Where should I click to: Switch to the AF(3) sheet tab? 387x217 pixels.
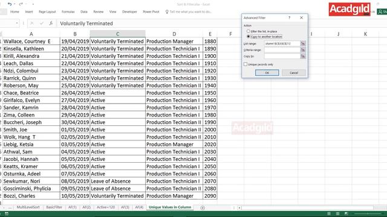coord(125,207)
